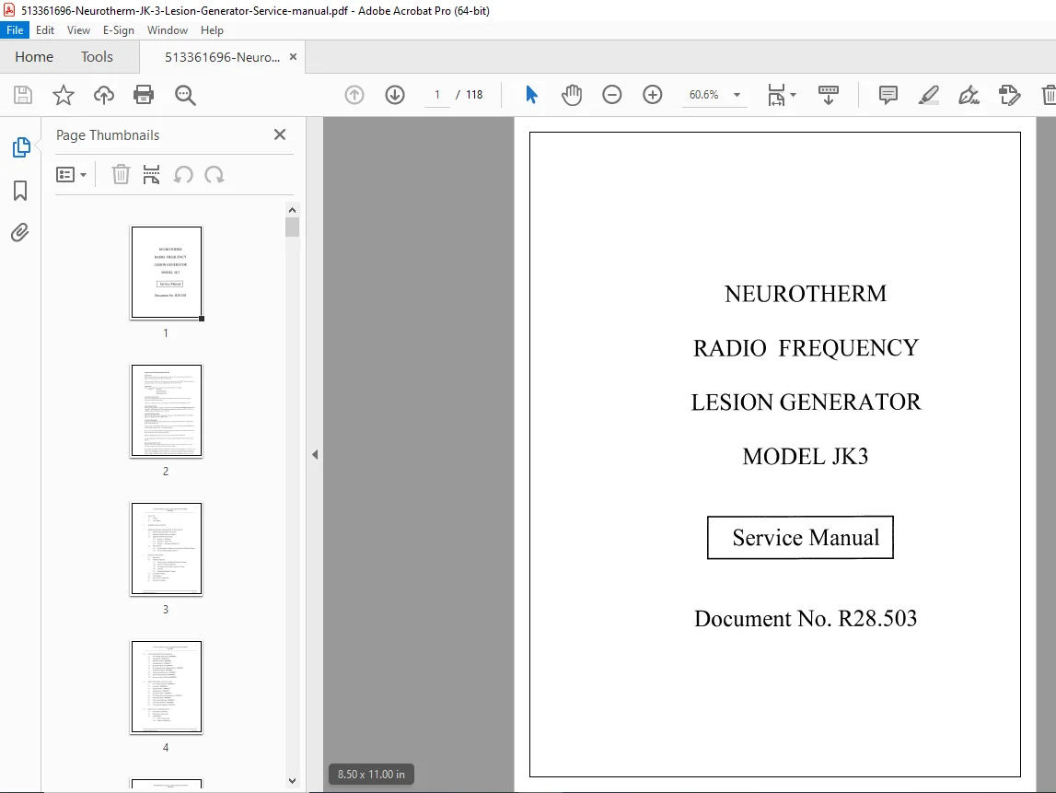Open Find text search tool
1056x793 pixels.
coord(185,95)
